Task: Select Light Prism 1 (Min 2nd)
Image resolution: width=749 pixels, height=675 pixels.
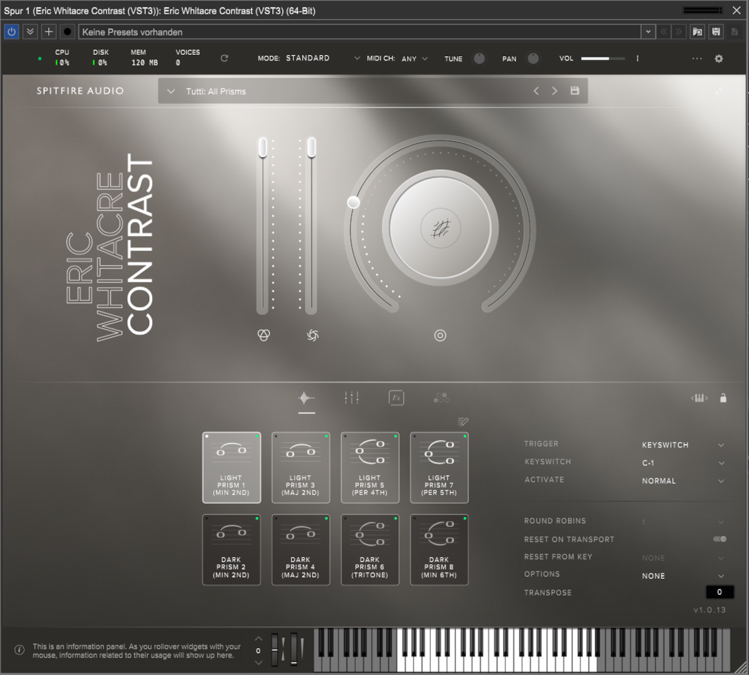Action: point(232,467)
